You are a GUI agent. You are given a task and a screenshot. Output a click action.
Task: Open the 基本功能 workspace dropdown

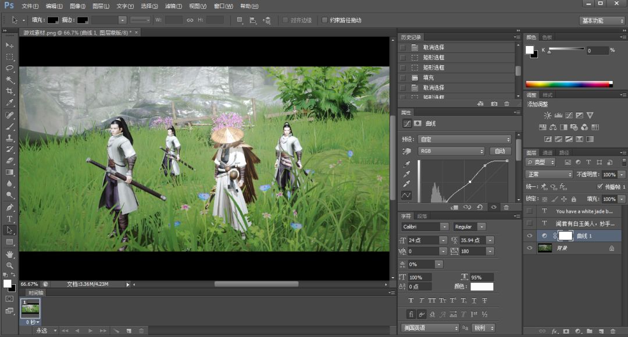point(602,20)
